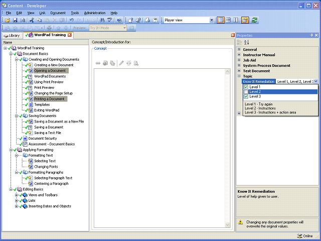Click the pin icon on Properties panel

(x=311, y=35)
